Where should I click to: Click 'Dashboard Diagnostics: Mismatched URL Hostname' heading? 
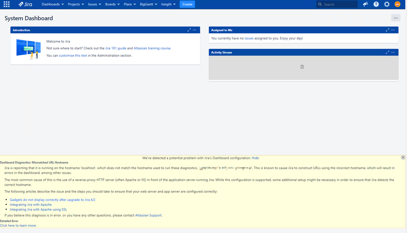coord(34,163)
